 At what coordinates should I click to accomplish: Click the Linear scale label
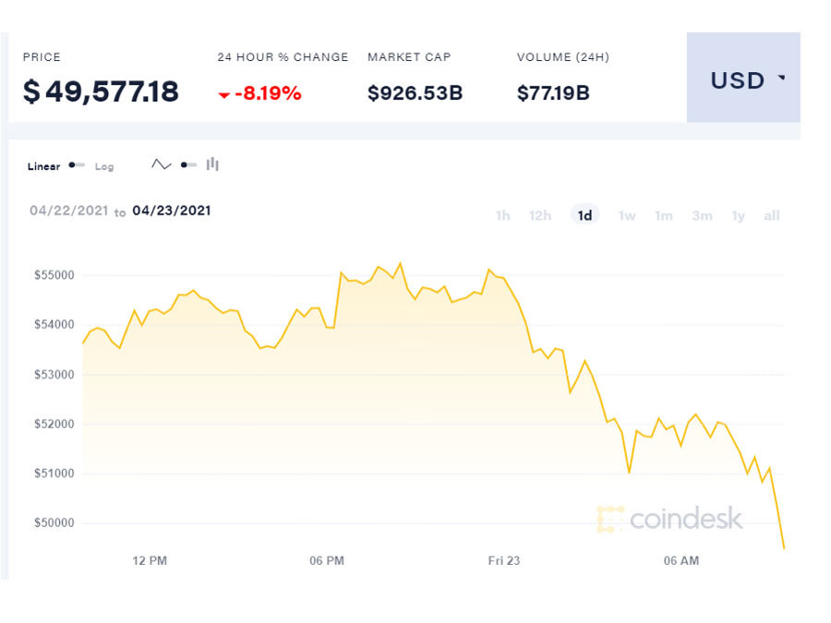click(x=43, y=167)
